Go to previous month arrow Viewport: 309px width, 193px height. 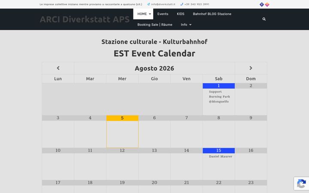point(58,68)
